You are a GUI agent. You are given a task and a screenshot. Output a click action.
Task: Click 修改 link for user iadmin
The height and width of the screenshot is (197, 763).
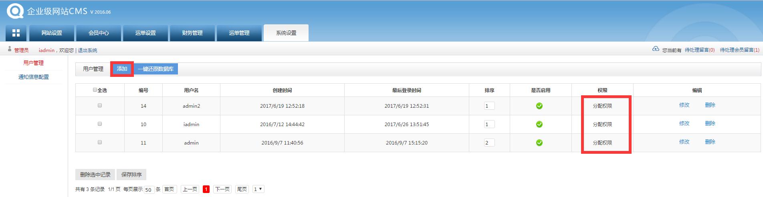[x=684, y=124]
